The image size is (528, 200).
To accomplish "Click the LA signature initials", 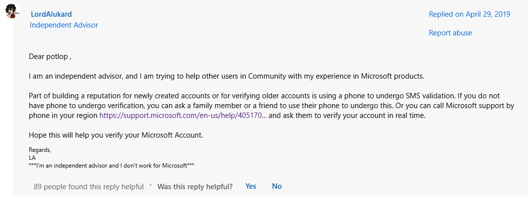I will click(x=32, y=158).
